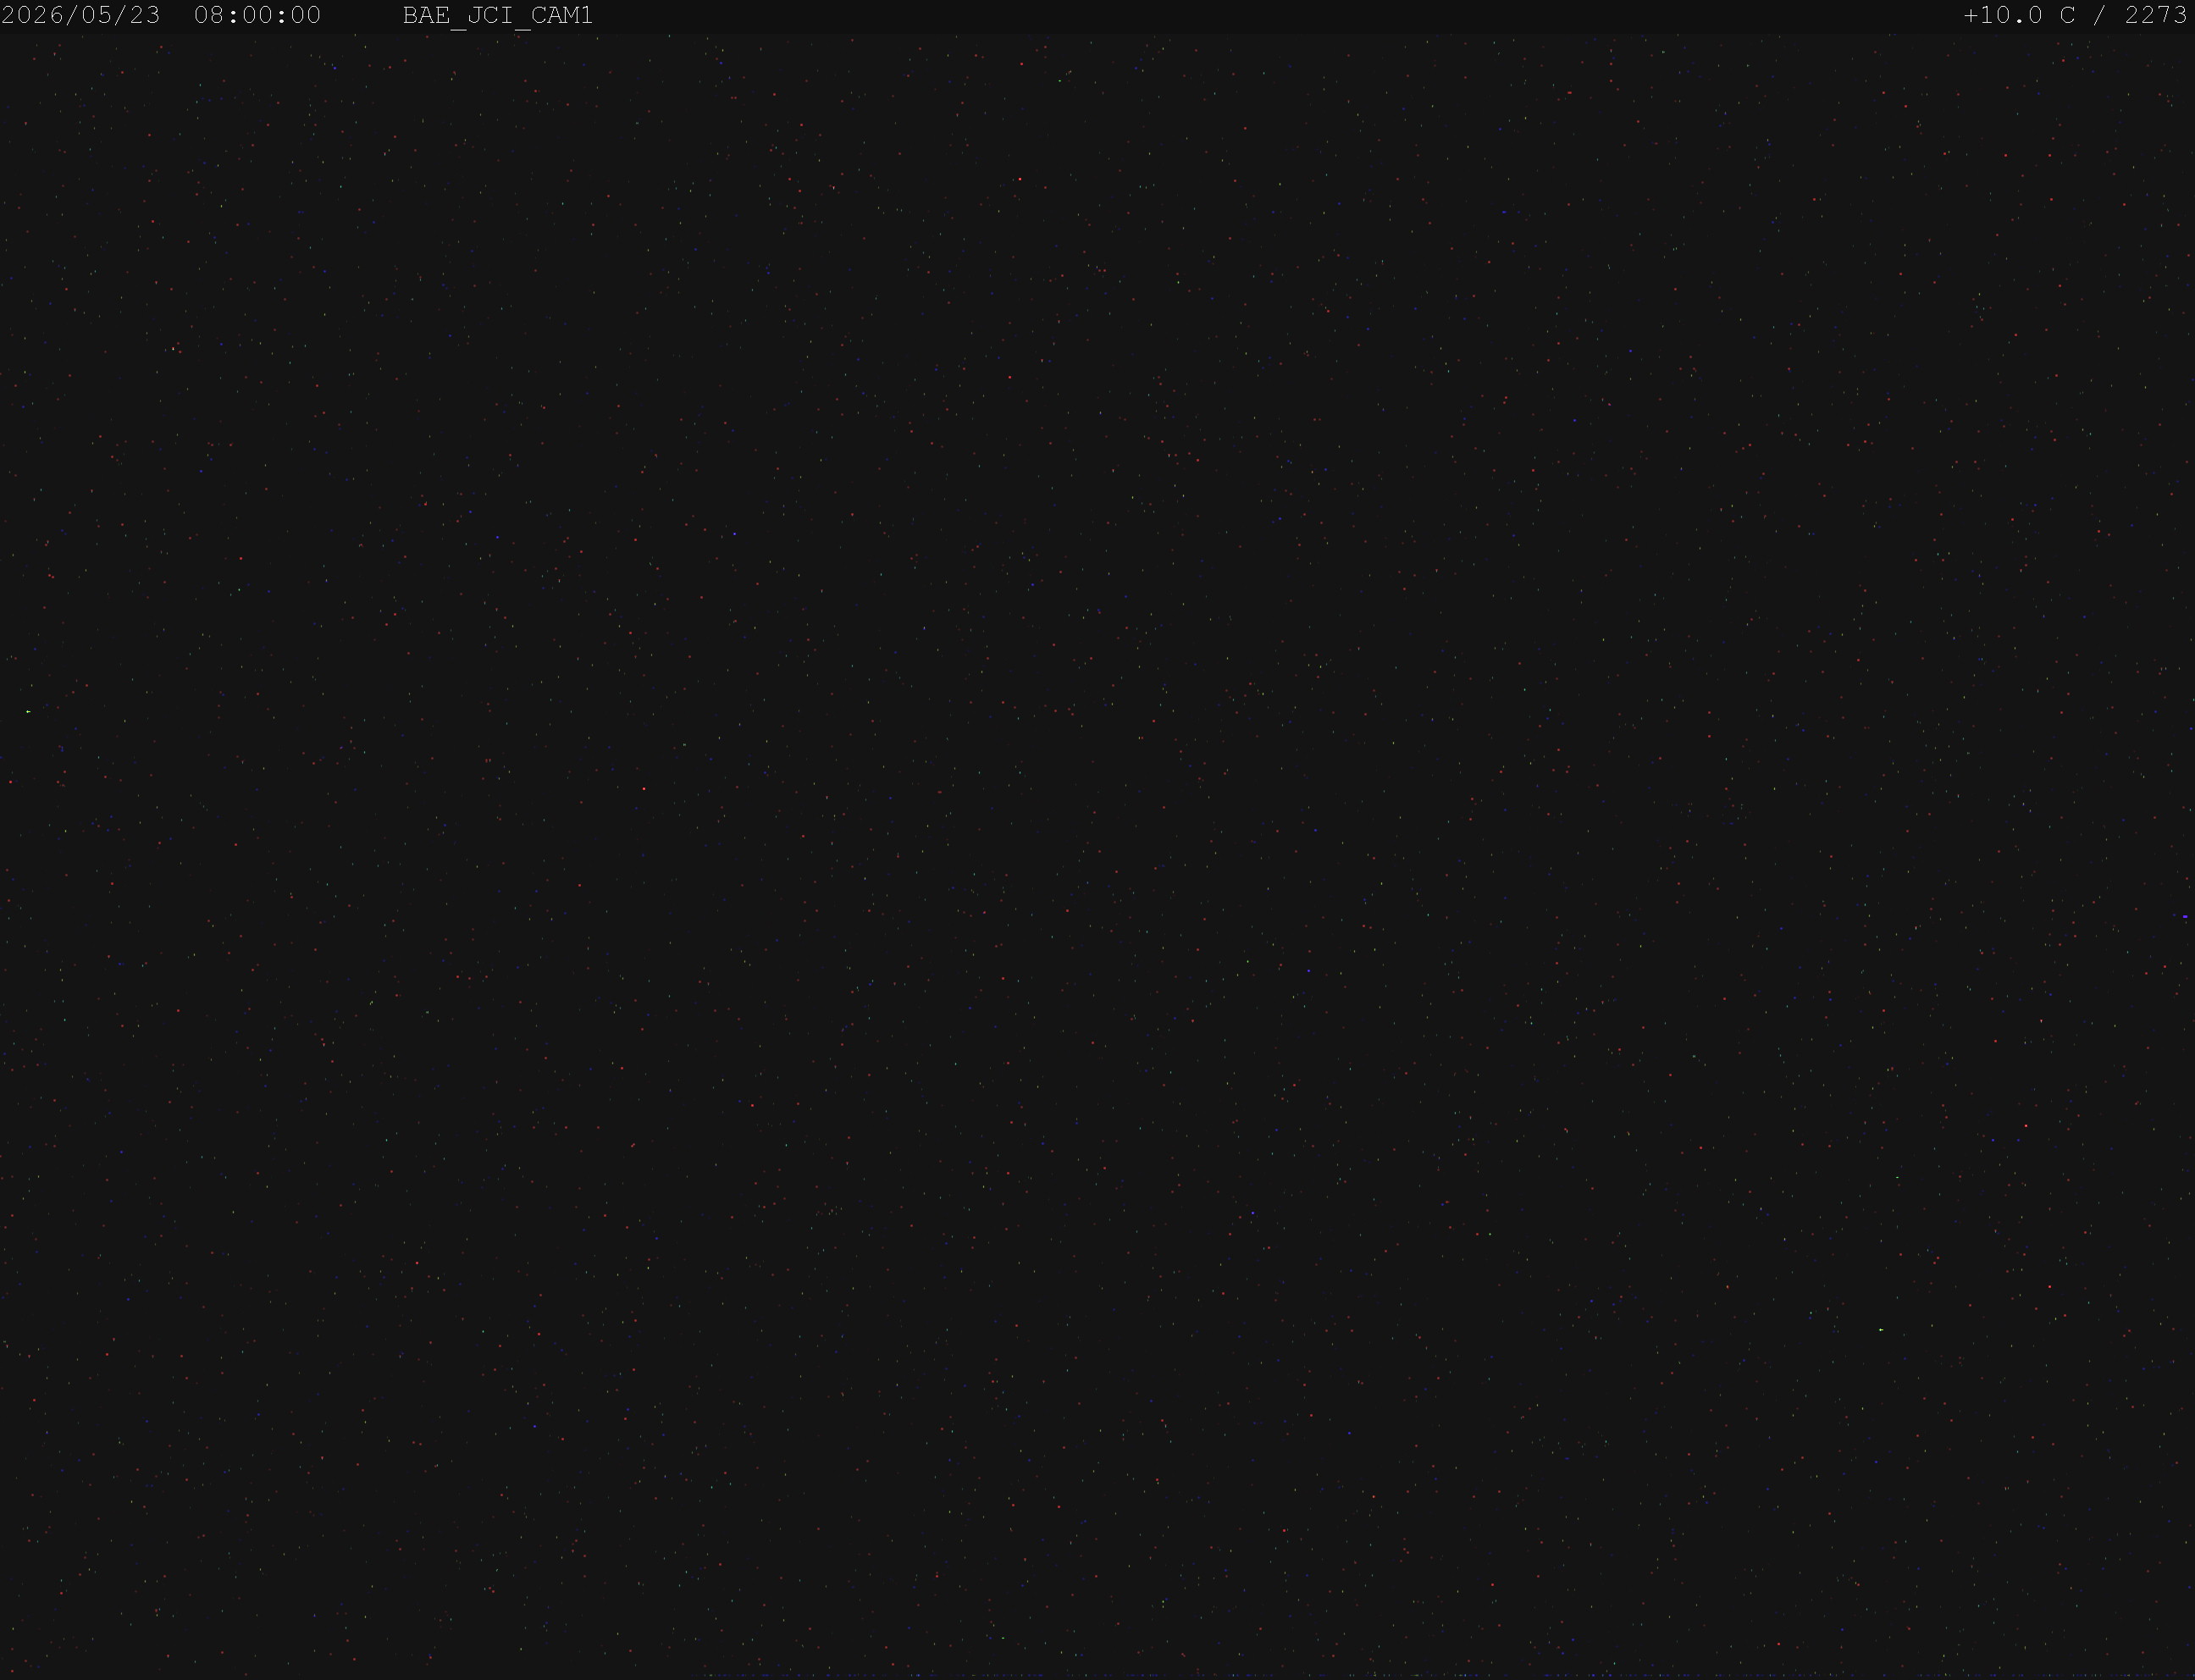Viewport: 2195px width, 1680px height.
Task: Click the frame counter 2273
Action: tap(2157, 16)
